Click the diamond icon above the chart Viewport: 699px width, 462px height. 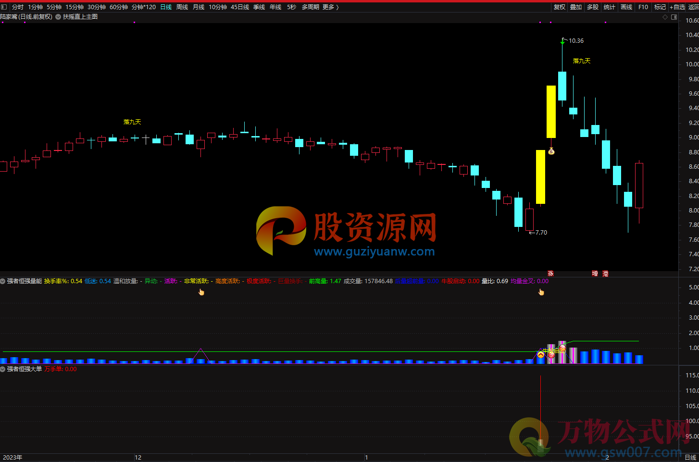pos(665,17)
